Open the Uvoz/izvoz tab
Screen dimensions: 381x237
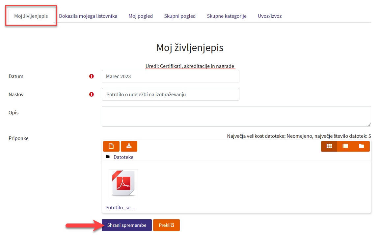point(269,16)
